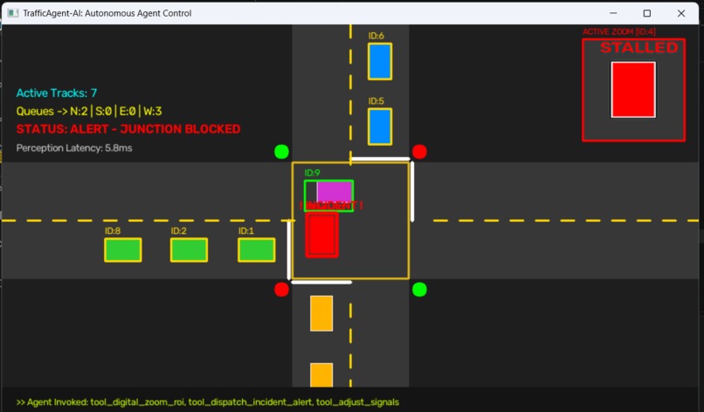Click the app icon in title bar
This screenshot has width=704, height=412.
[12, 13]
